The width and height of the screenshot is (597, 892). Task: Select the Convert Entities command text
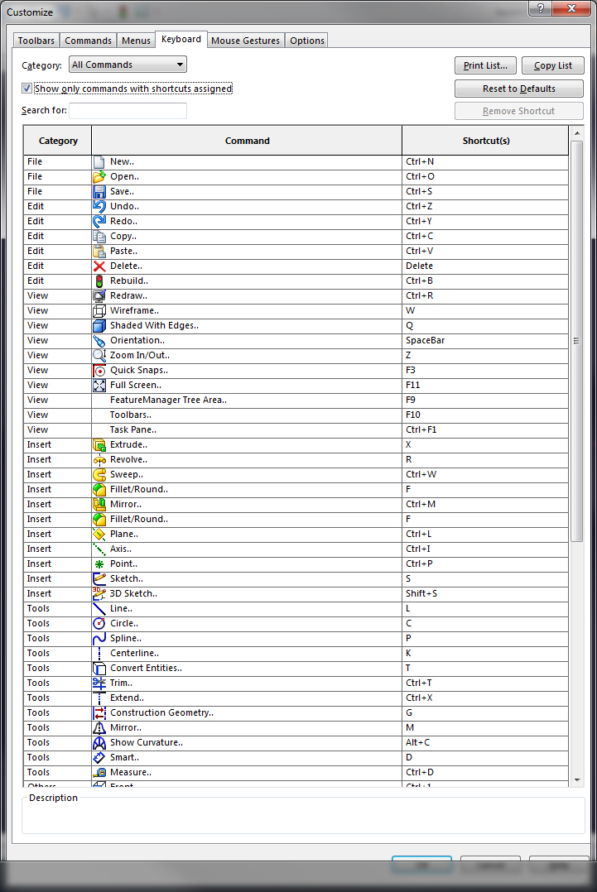tap(147, 668)
